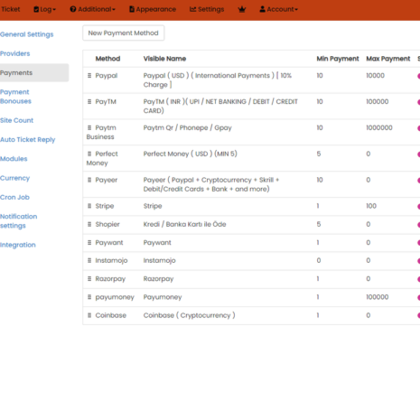This screenshot has height=420, width=420.
Task: Click the crown icon in top navbar
Action: point(242,9)
